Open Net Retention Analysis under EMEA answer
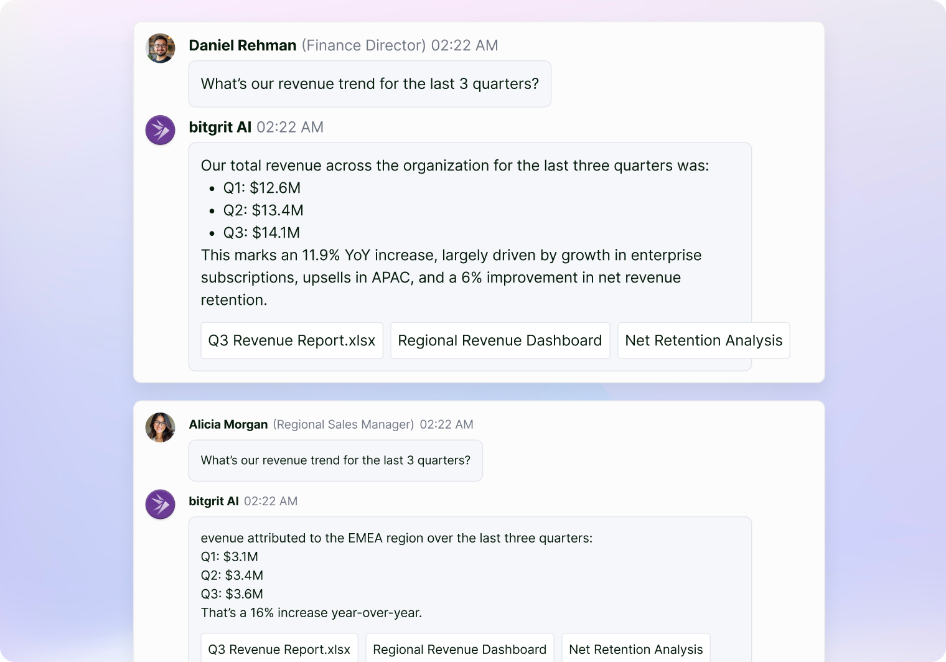 (x=635, y=650)
